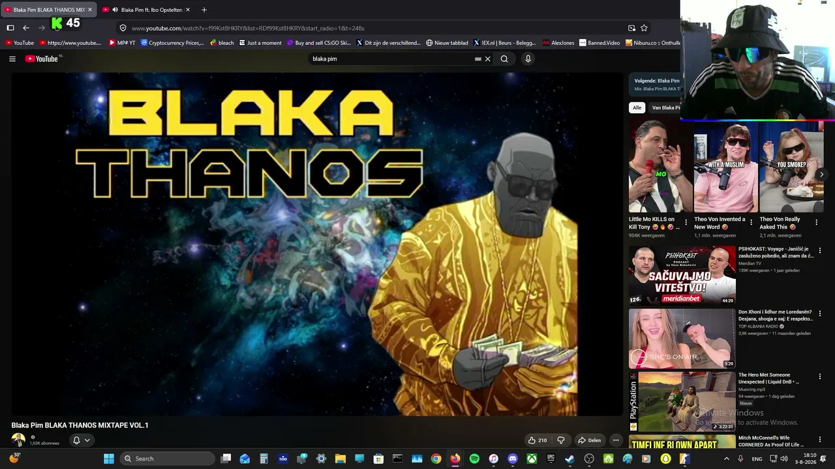Open Firefox from the taskbar
The height and width of the screenshot is (469, 835).
(455, 459)
